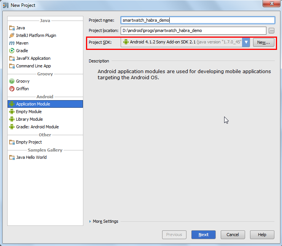This screenshot has height=246, width=282.
Task: Focus the Project location input field
Action: click(x=193, y=30)
